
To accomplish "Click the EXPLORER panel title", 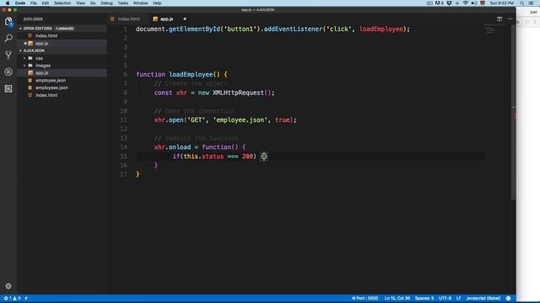I will (x=33, y=19).
